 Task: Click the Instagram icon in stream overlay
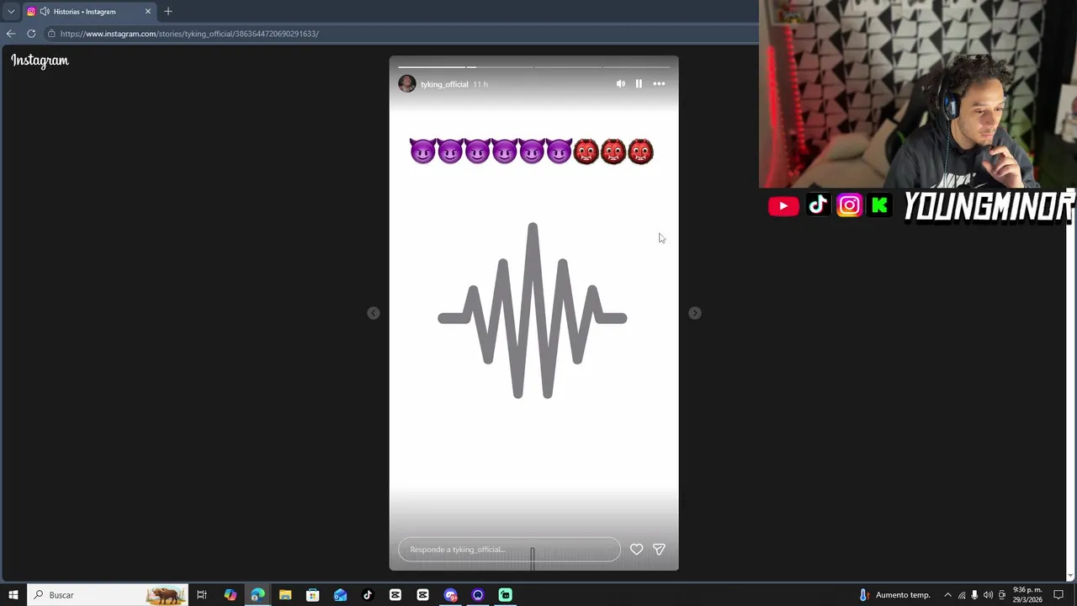(849, 205)
